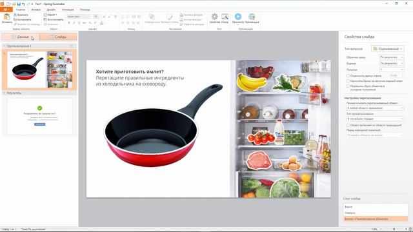Screen dimensions: 413x232
Task: Click the Публикация publish globe icon
Action: pyautogui.click(x=252, y=17)
